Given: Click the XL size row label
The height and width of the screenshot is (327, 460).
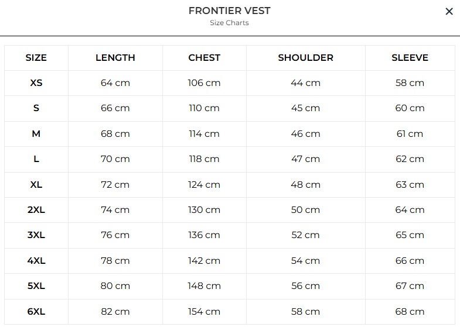Looking at the screenshot, I should [x=36, y=185].
